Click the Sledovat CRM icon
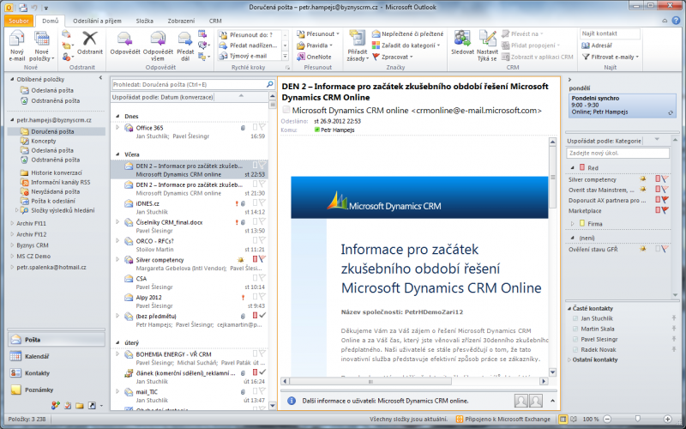The width and height of the screenshot is (686, 429). coord(462,43)
